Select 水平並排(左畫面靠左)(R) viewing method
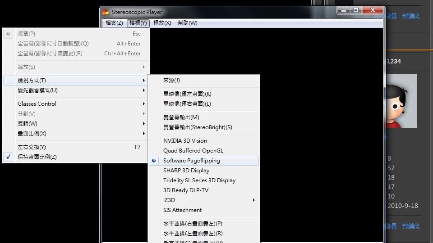This screenshot has height=243, width=433. [x=204, y=234]
